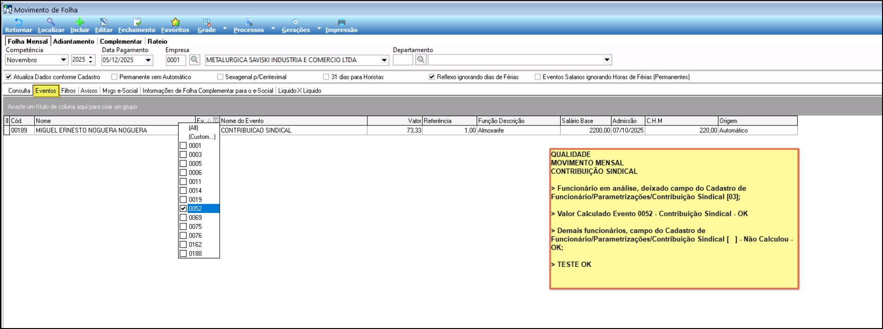Image resolution: width=883 pixels, height=329 pixels.
Task: Tick filter value 0001 checkbox
Action: tap(183, 146)
